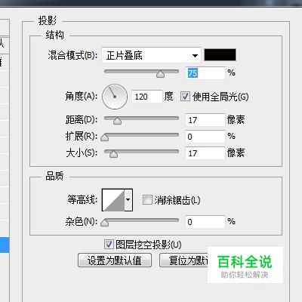Click the angle field showing 120
The image size is (302, 302).
147,97
